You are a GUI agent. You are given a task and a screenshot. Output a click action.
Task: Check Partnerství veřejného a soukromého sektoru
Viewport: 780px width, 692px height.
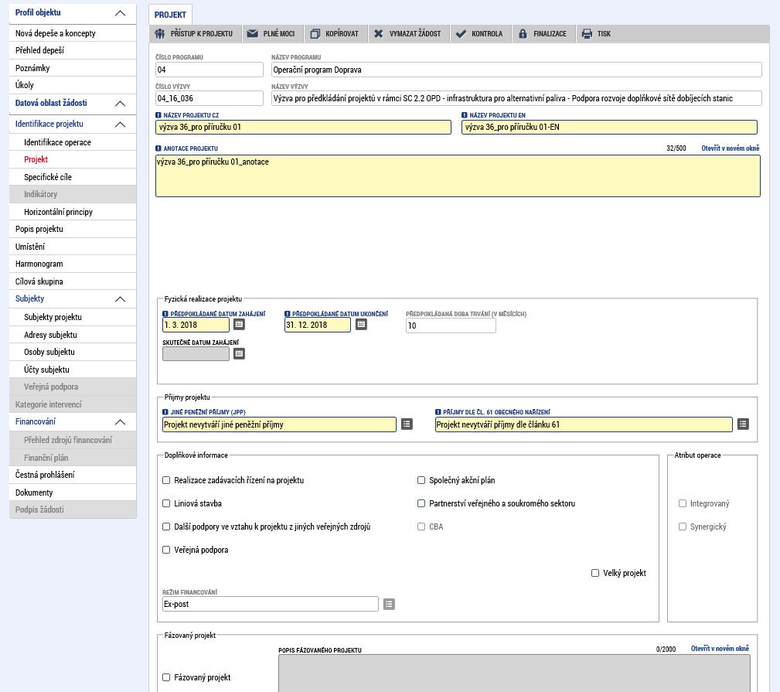click(x=421, y=503)
